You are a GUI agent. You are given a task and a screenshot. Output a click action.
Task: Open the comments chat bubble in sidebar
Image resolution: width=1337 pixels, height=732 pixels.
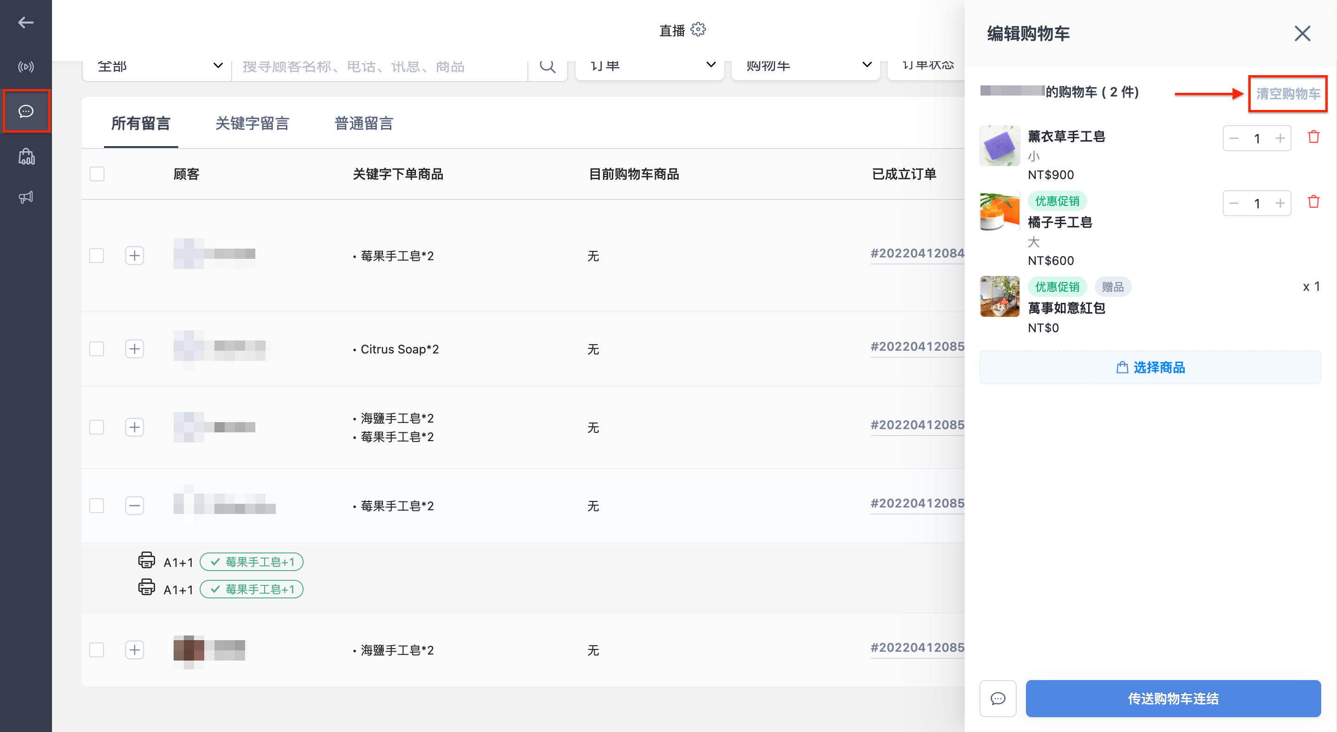(x=26, y=111)
